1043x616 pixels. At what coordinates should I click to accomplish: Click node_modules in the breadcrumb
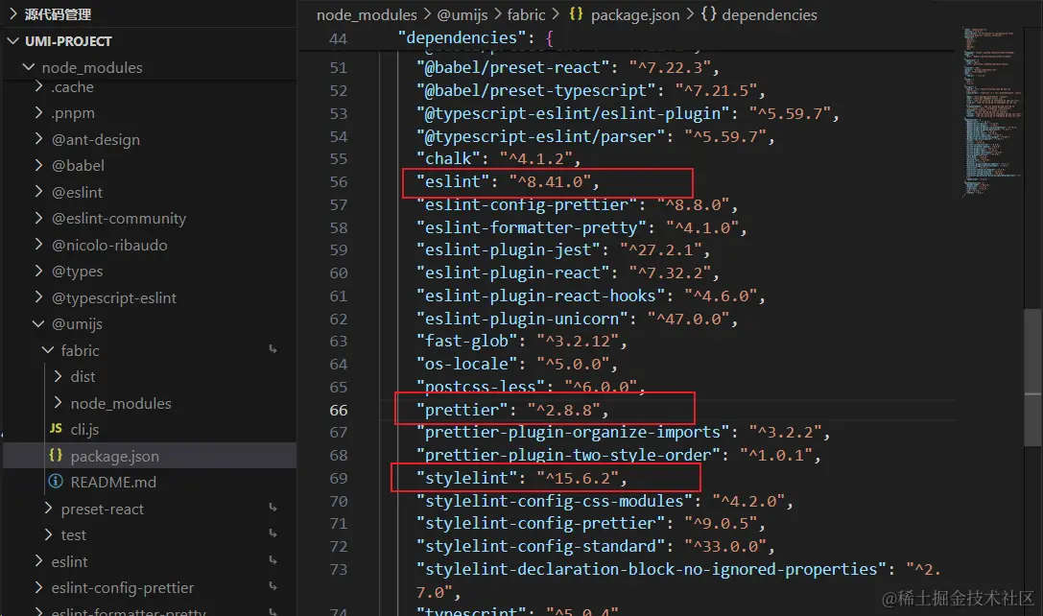tap(367, 14)
